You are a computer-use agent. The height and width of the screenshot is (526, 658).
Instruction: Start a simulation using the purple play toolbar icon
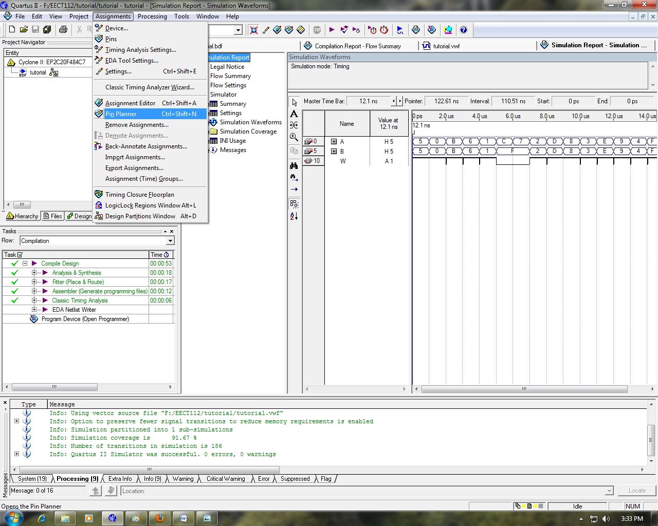[x=332, y=30]
